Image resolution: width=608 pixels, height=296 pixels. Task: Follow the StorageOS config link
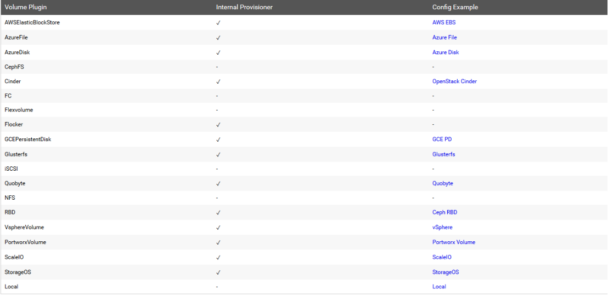[x=446, y=272]
